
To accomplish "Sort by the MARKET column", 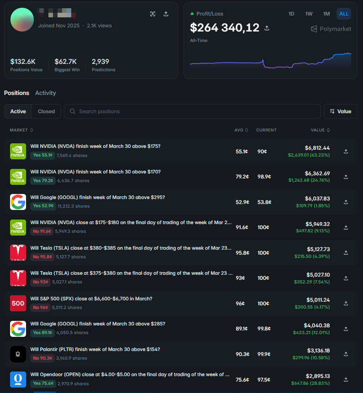I will 21,130.
